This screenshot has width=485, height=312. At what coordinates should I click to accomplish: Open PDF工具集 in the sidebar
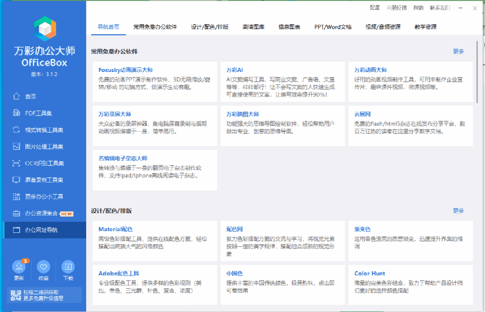[x=44, y=113]
